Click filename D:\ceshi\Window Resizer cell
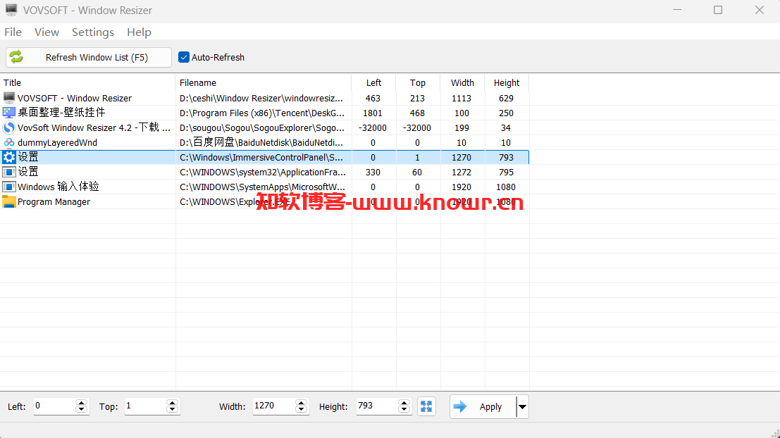Screen dimensions: 780x438 pos(263,98)
